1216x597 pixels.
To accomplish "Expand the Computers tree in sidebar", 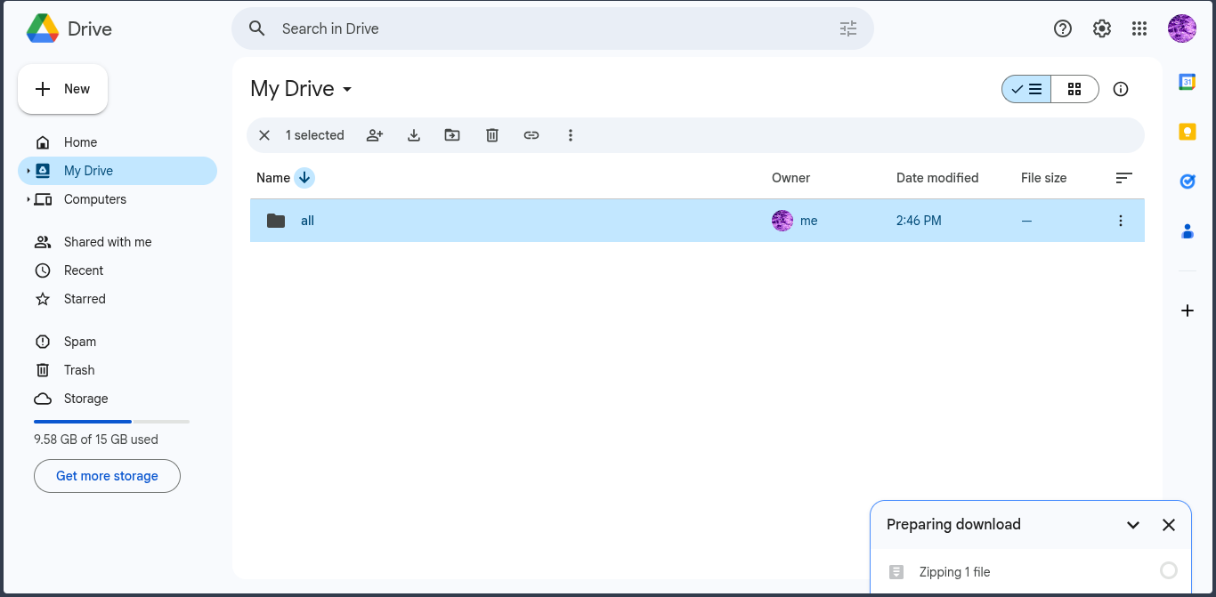I will (x=28, y=199).
